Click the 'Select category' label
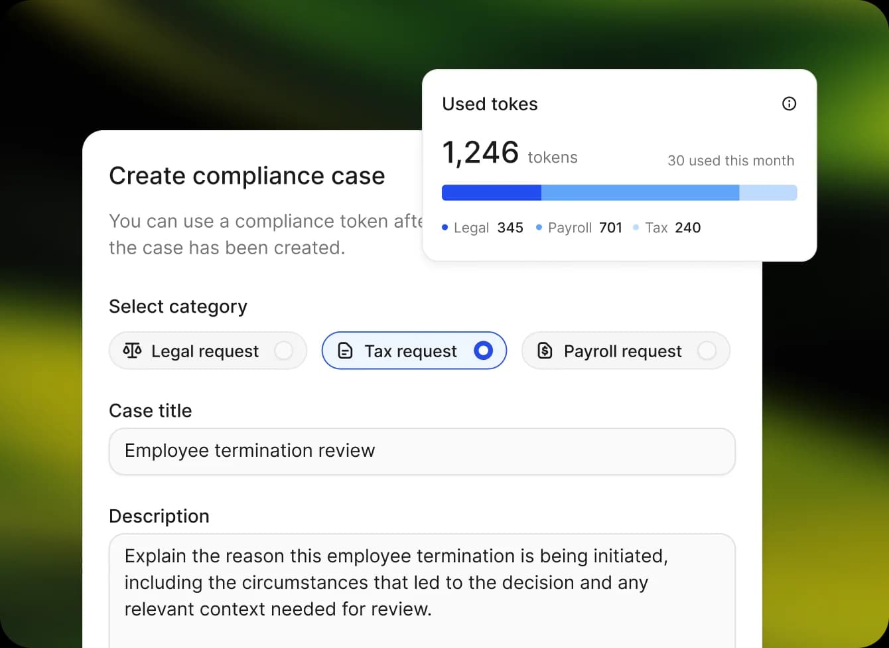This screenshot has height=648, width=889. click(178, 307)
